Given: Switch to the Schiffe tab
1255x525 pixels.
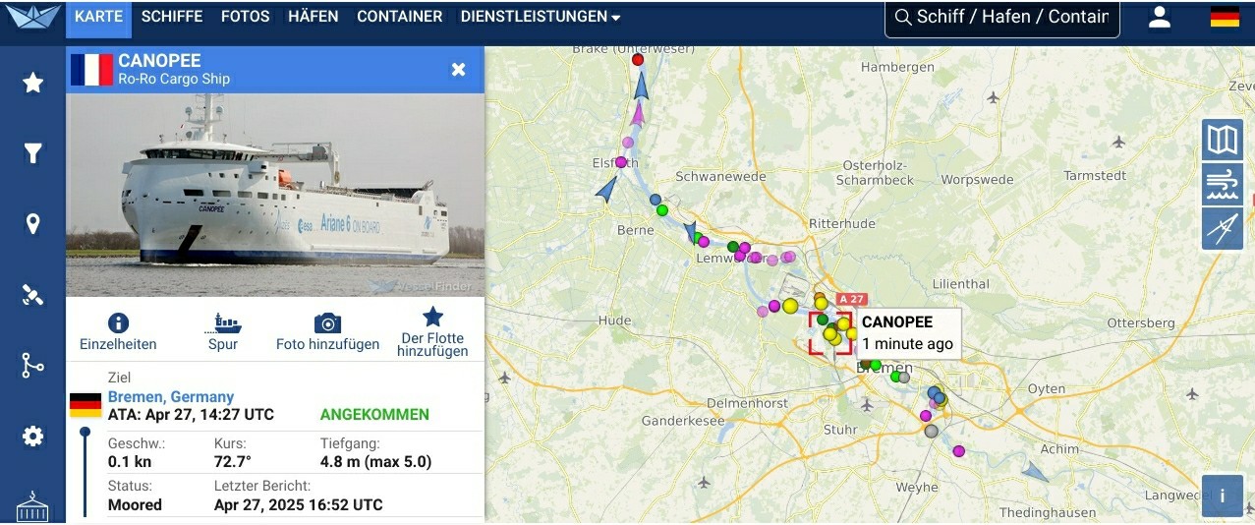Looking at the screenshot, I should coord(172,17).
